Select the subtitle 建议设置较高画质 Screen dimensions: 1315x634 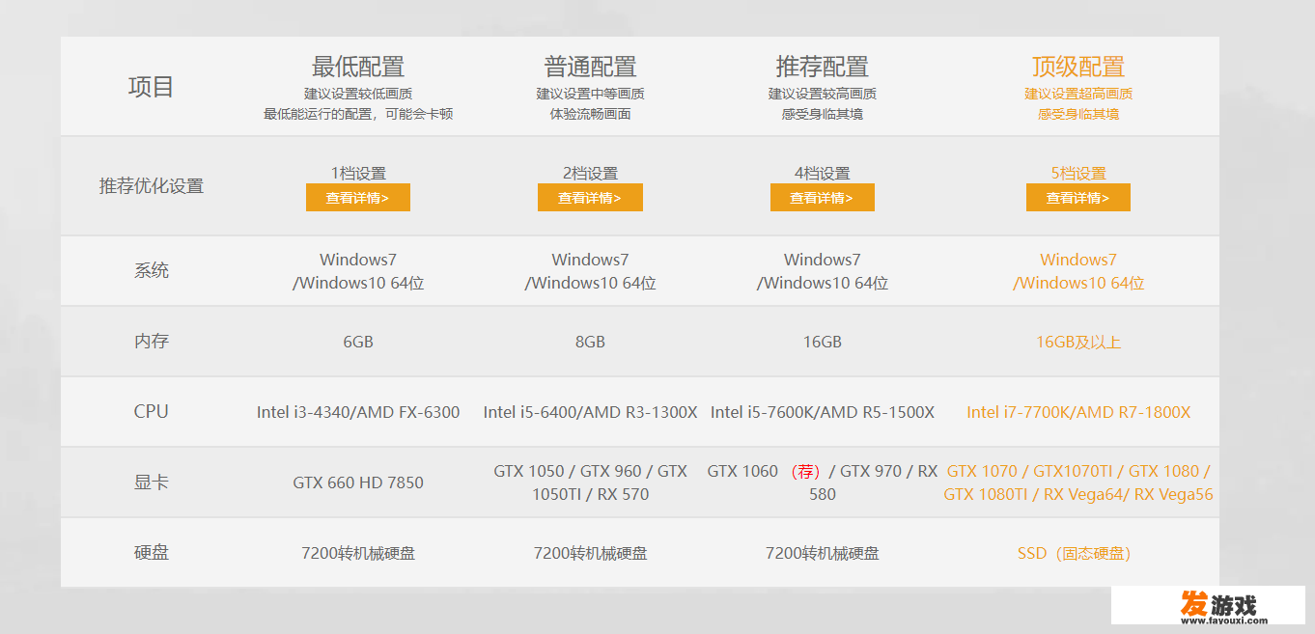click(823, 94)
